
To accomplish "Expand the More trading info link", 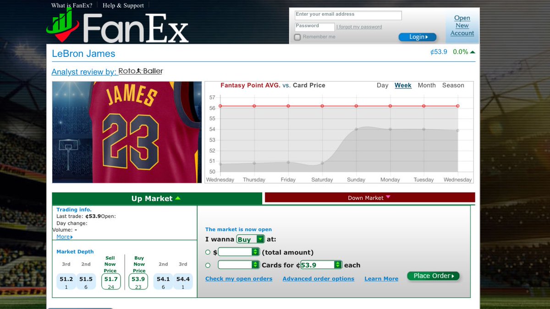I will pos(65,237).
